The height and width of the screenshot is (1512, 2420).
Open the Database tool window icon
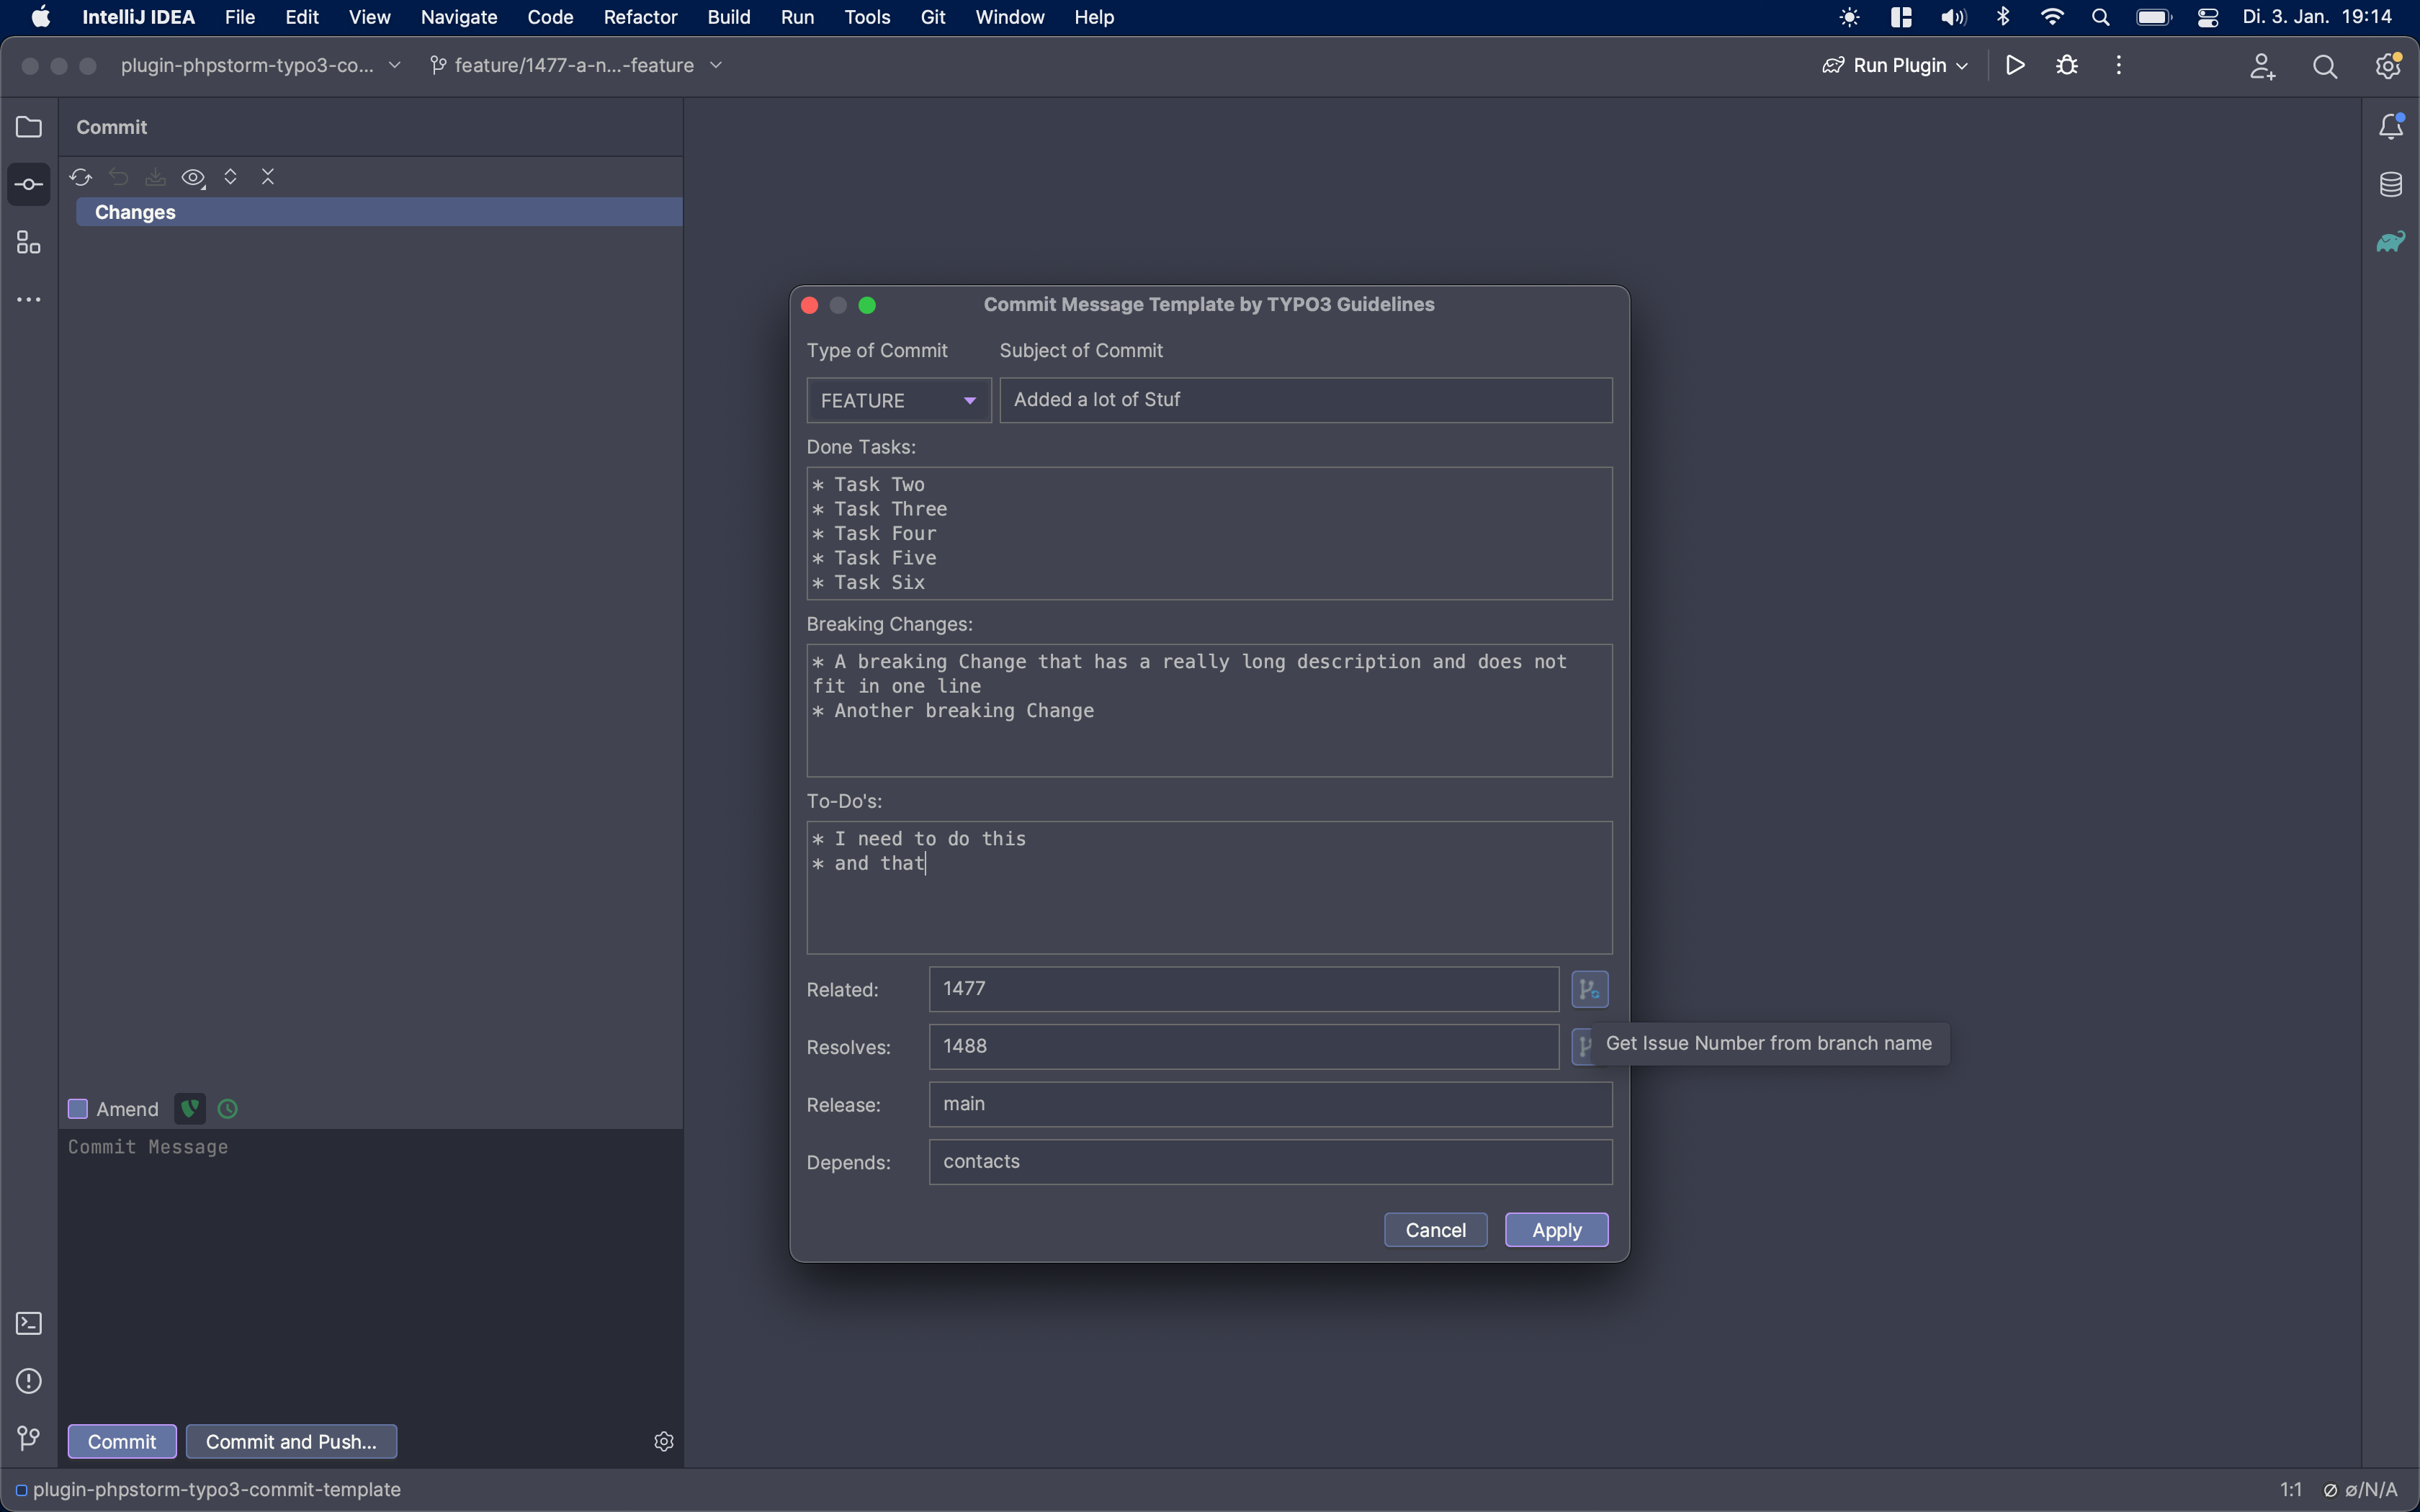pos(2390,185)
